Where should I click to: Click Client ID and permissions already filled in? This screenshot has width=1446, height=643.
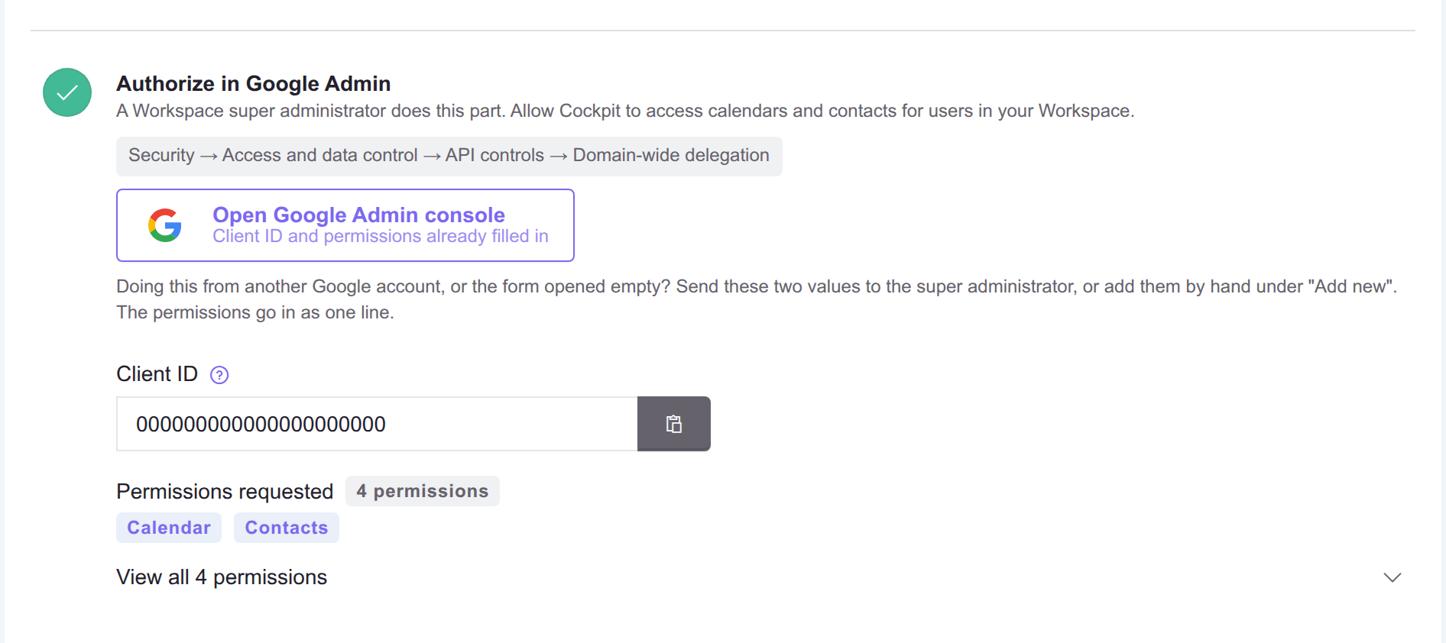point(381,236)
